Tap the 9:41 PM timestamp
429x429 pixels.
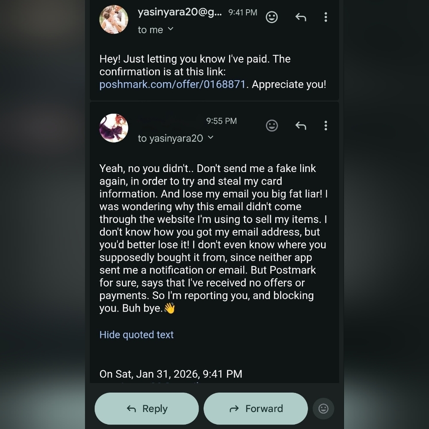tap(242, 12)
